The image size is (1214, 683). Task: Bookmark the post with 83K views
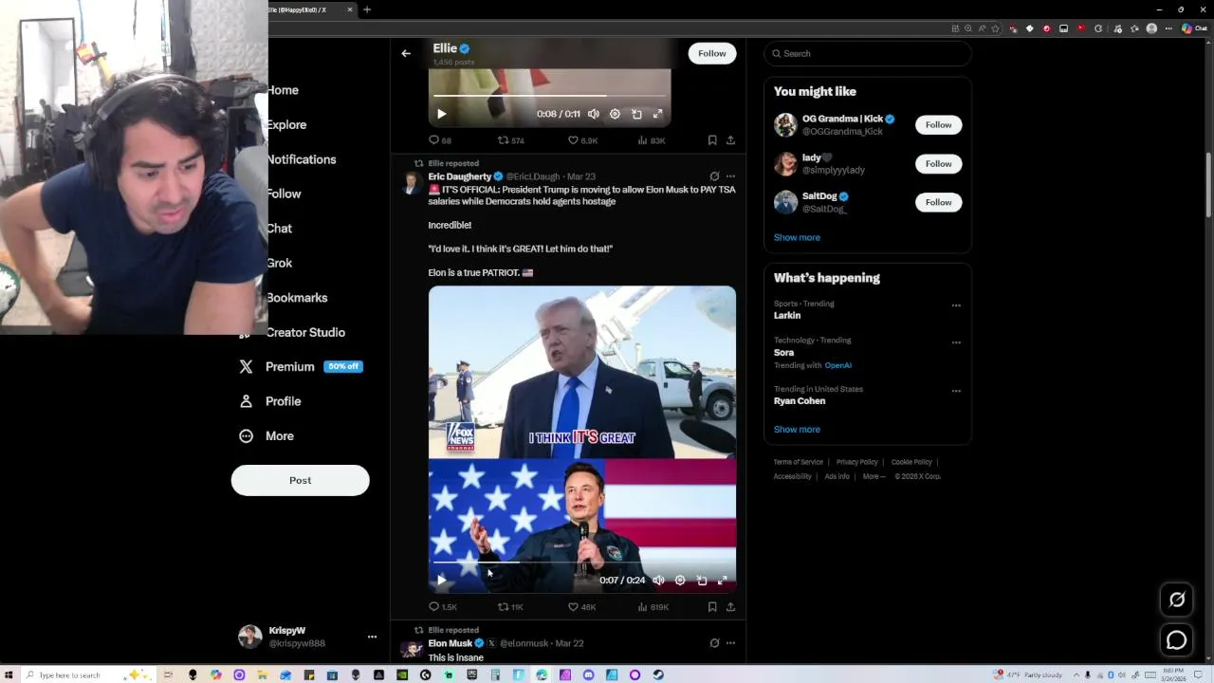coord(712,140)
